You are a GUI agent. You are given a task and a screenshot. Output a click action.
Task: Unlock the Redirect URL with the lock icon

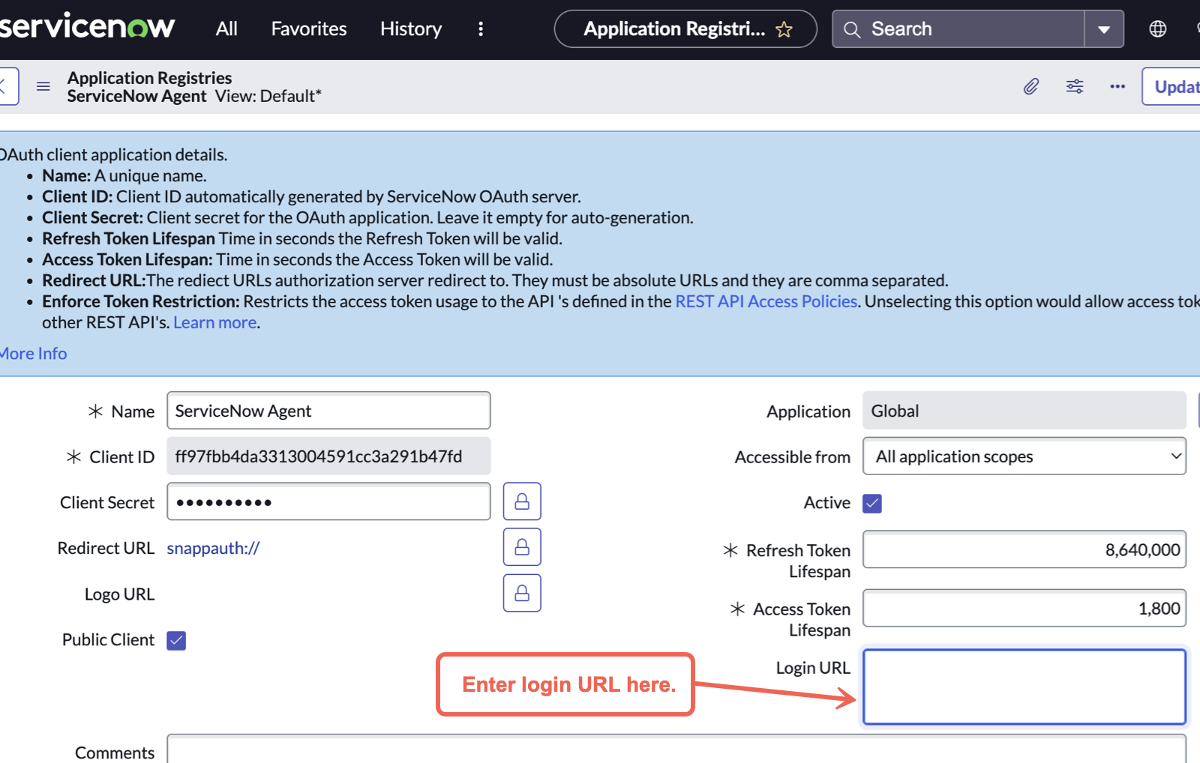click(x=522, y=547)
